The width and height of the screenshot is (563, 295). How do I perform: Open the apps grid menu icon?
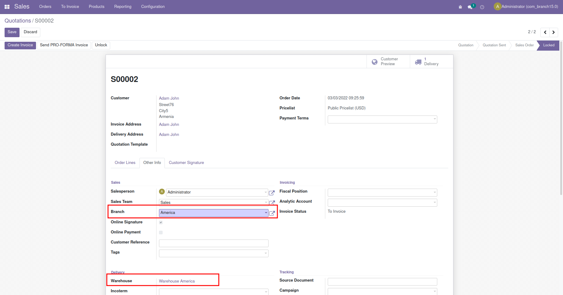(x=7, y=7)
